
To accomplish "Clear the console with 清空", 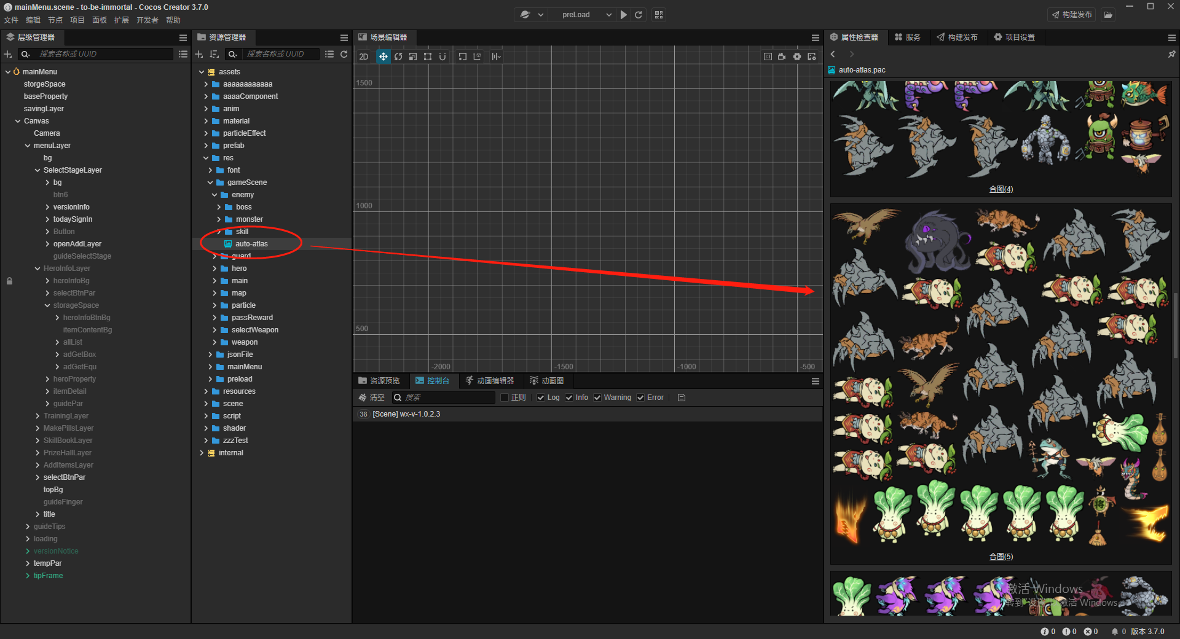I will 372,398.
